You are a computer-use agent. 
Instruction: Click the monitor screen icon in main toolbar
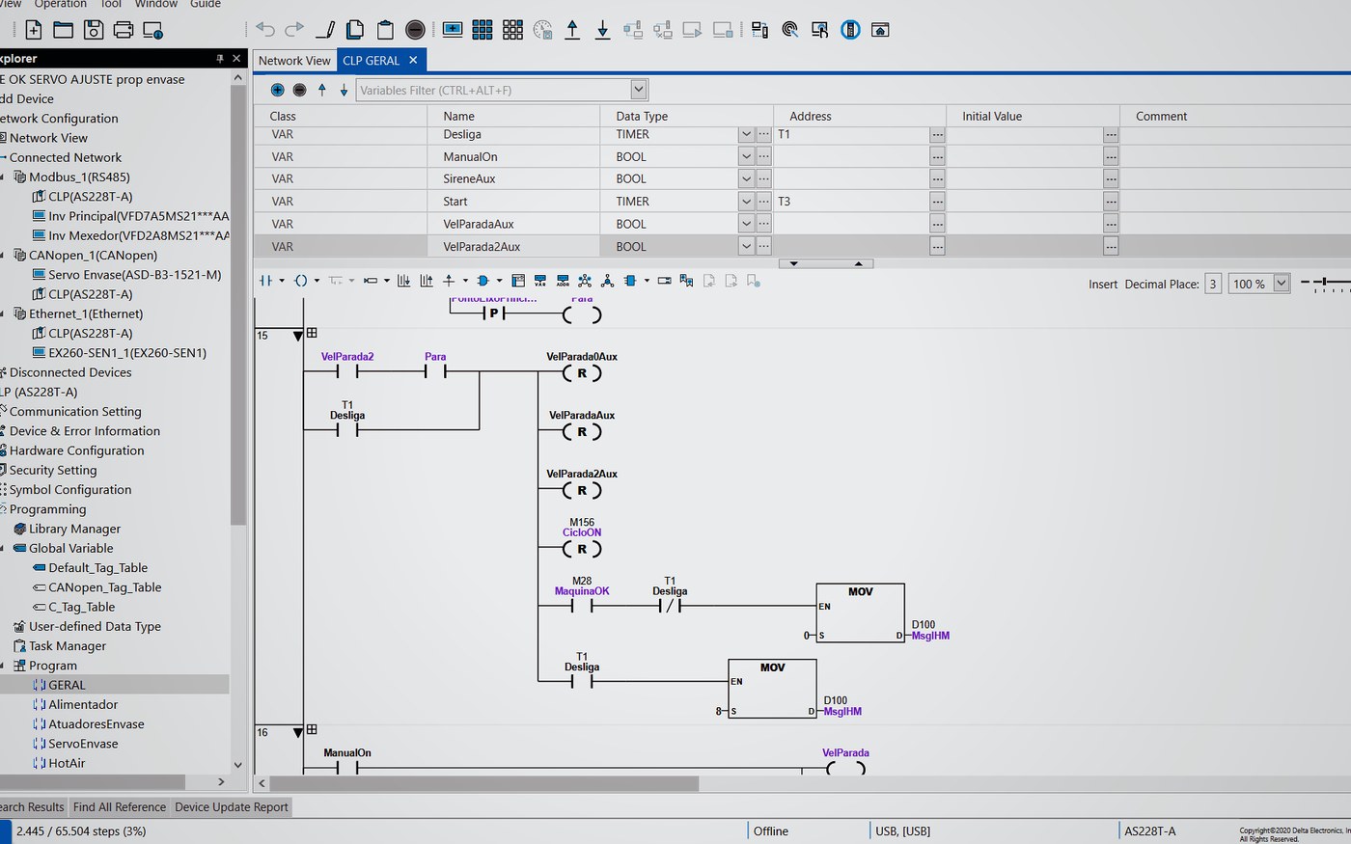(453, 30)
